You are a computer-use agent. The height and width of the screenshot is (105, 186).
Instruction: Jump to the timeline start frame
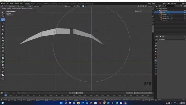point(72,93)
